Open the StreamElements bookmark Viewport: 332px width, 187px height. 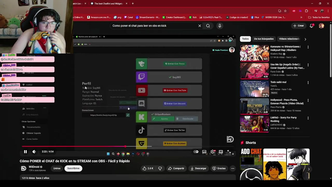tap(148, 17)
